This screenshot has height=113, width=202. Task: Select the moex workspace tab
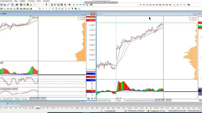(102, 108)
